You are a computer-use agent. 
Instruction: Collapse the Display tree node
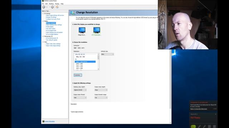pos(43,21)
